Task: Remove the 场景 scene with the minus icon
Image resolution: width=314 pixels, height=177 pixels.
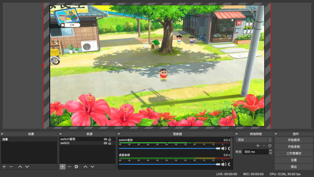Action: coord(11,167)
